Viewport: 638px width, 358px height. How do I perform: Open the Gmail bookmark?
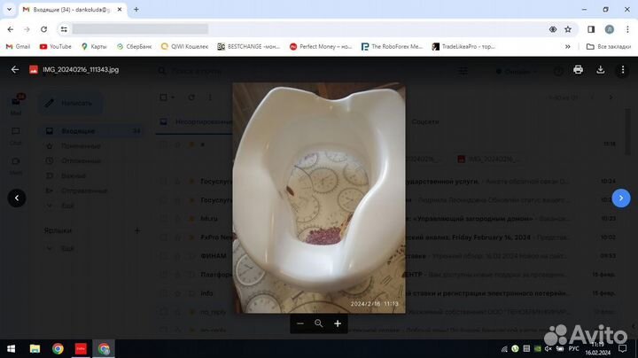18,46
